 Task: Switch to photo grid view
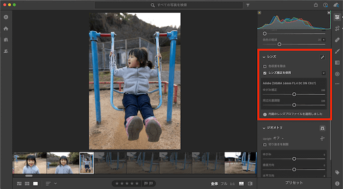19,184
